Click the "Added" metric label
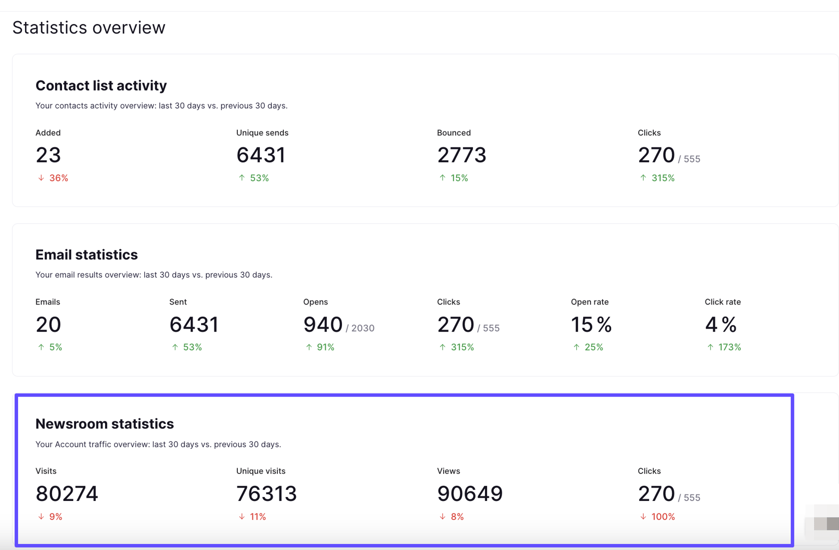Image resolution: width=839 pixels, height=550 pixels. (48, 132)
